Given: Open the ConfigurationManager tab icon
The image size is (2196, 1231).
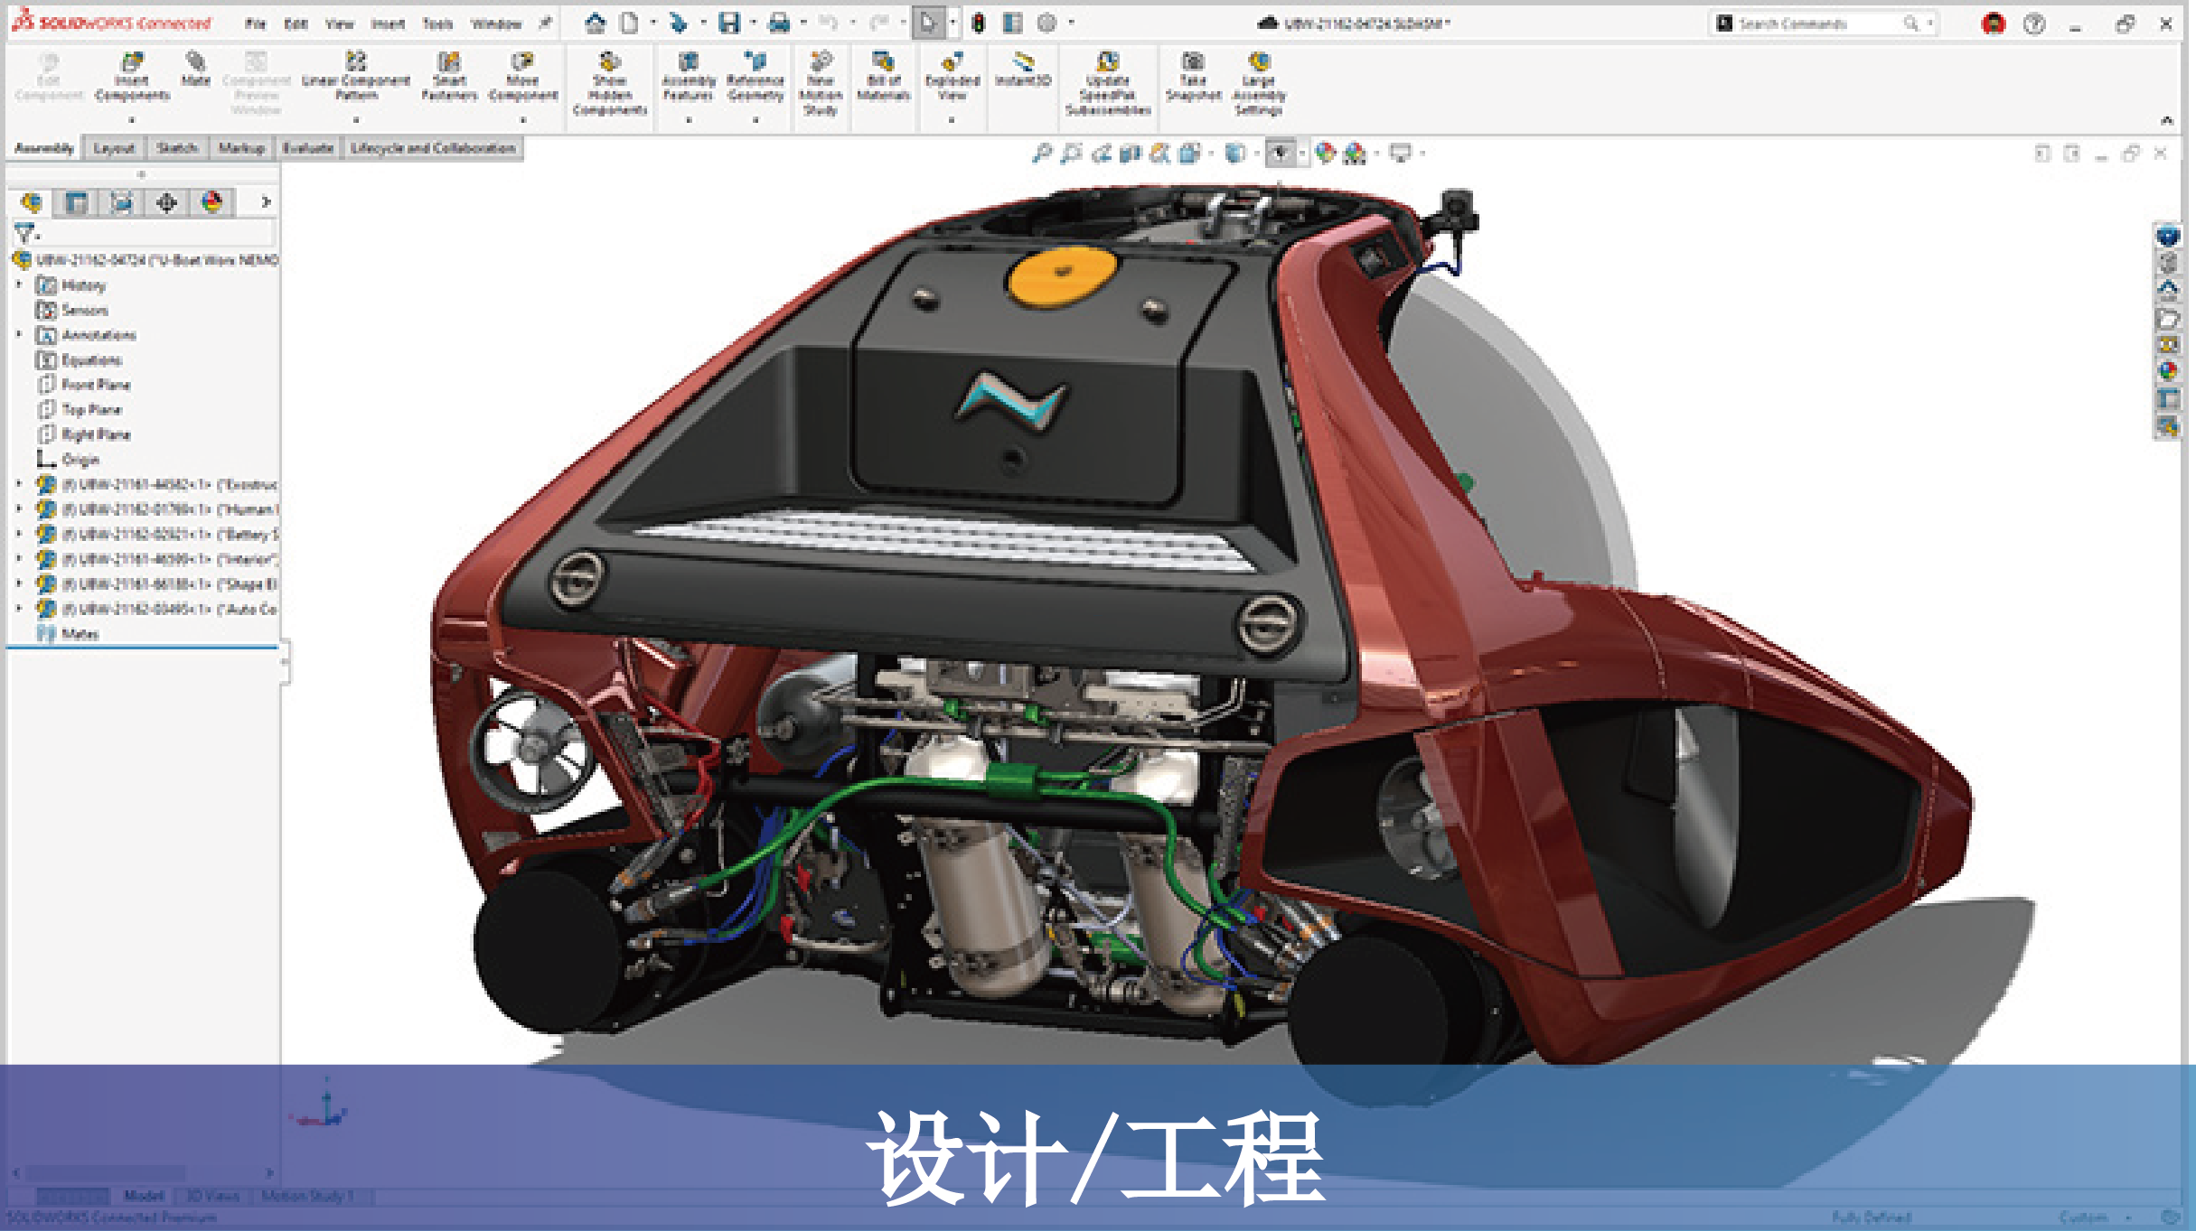Looking at the screenshot, I should tap(121, 202).
